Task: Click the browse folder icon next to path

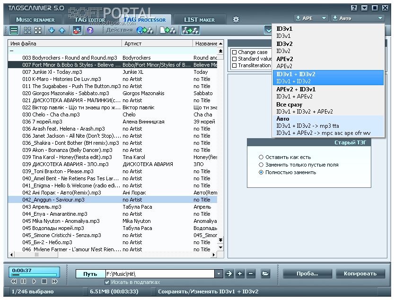Action: click(265, 274)
